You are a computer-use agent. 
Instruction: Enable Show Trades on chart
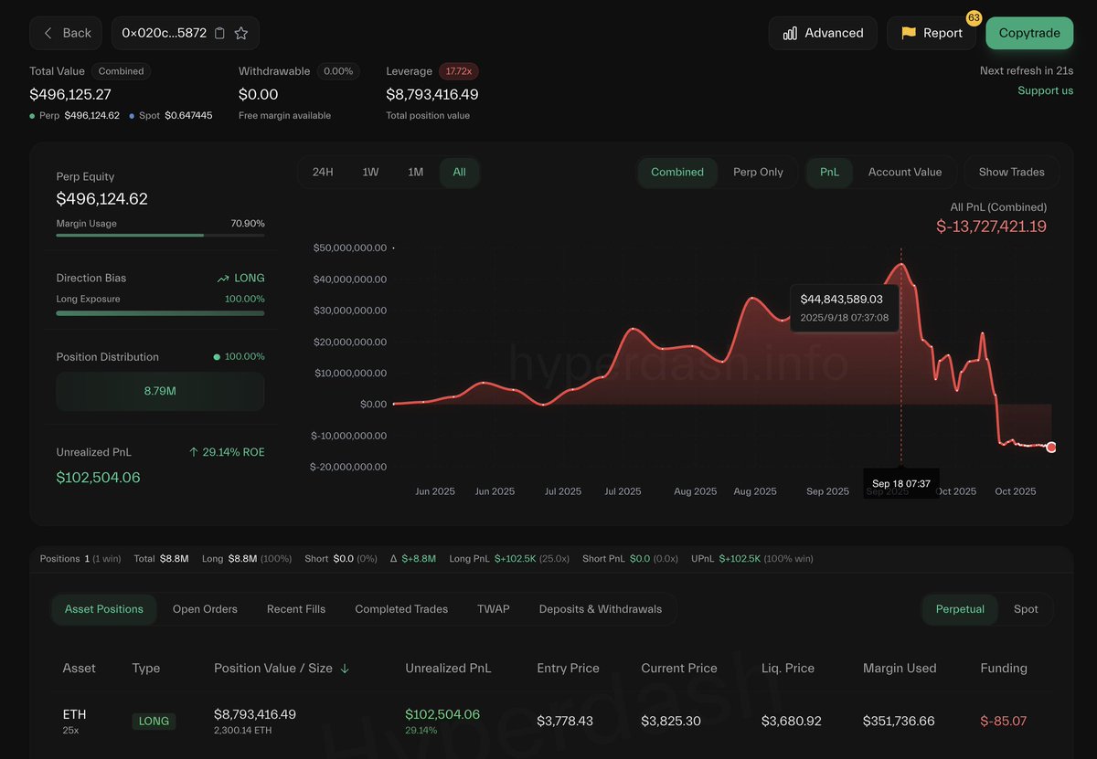(x=1011, y=172)
